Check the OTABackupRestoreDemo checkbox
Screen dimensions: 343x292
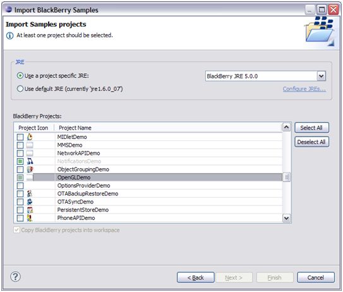pyautogui.click(x=20, y=194)
